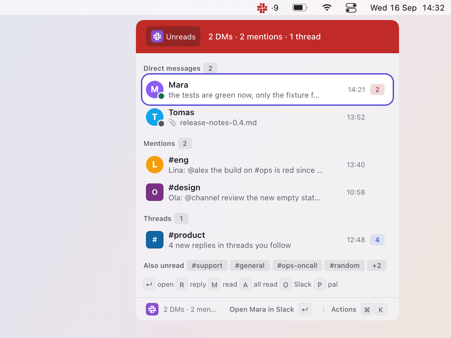451x338 pixels.
Task: Click Ola's purple O avatar
Action: point(155,192)
